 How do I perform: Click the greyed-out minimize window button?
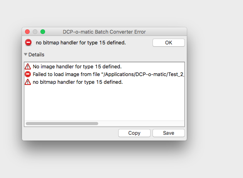tap(35, 32)
